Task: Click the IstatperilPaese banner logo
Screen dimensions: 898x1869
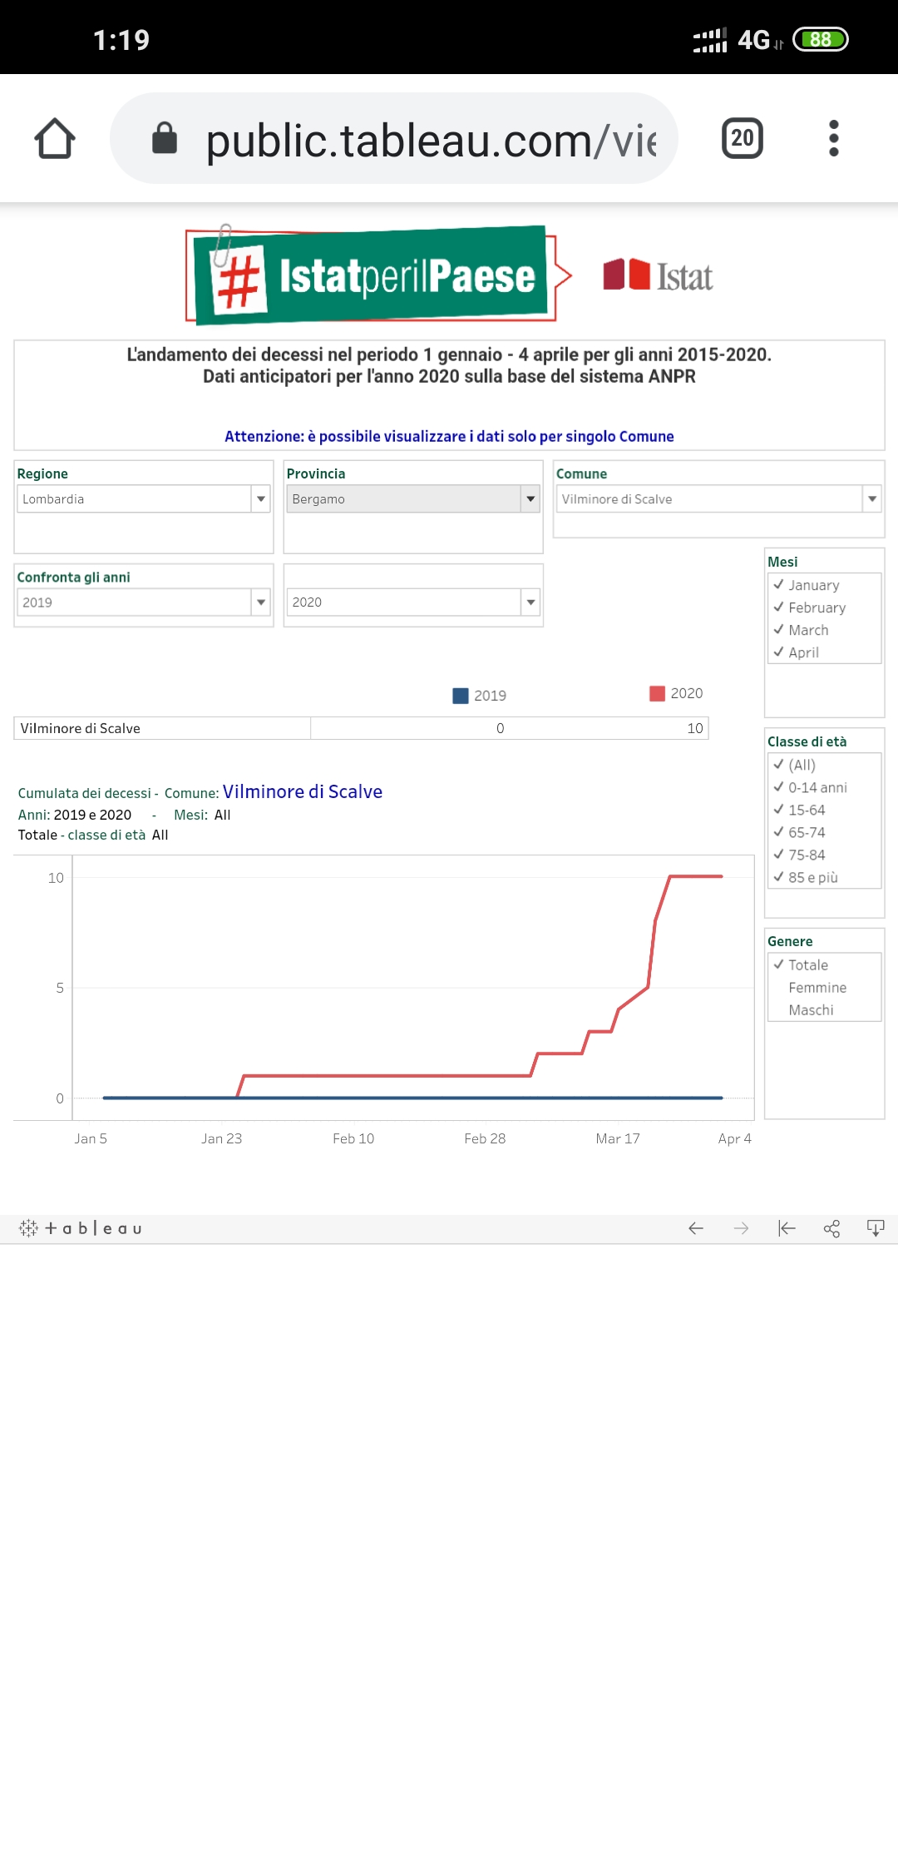Action: click(371, 275)
